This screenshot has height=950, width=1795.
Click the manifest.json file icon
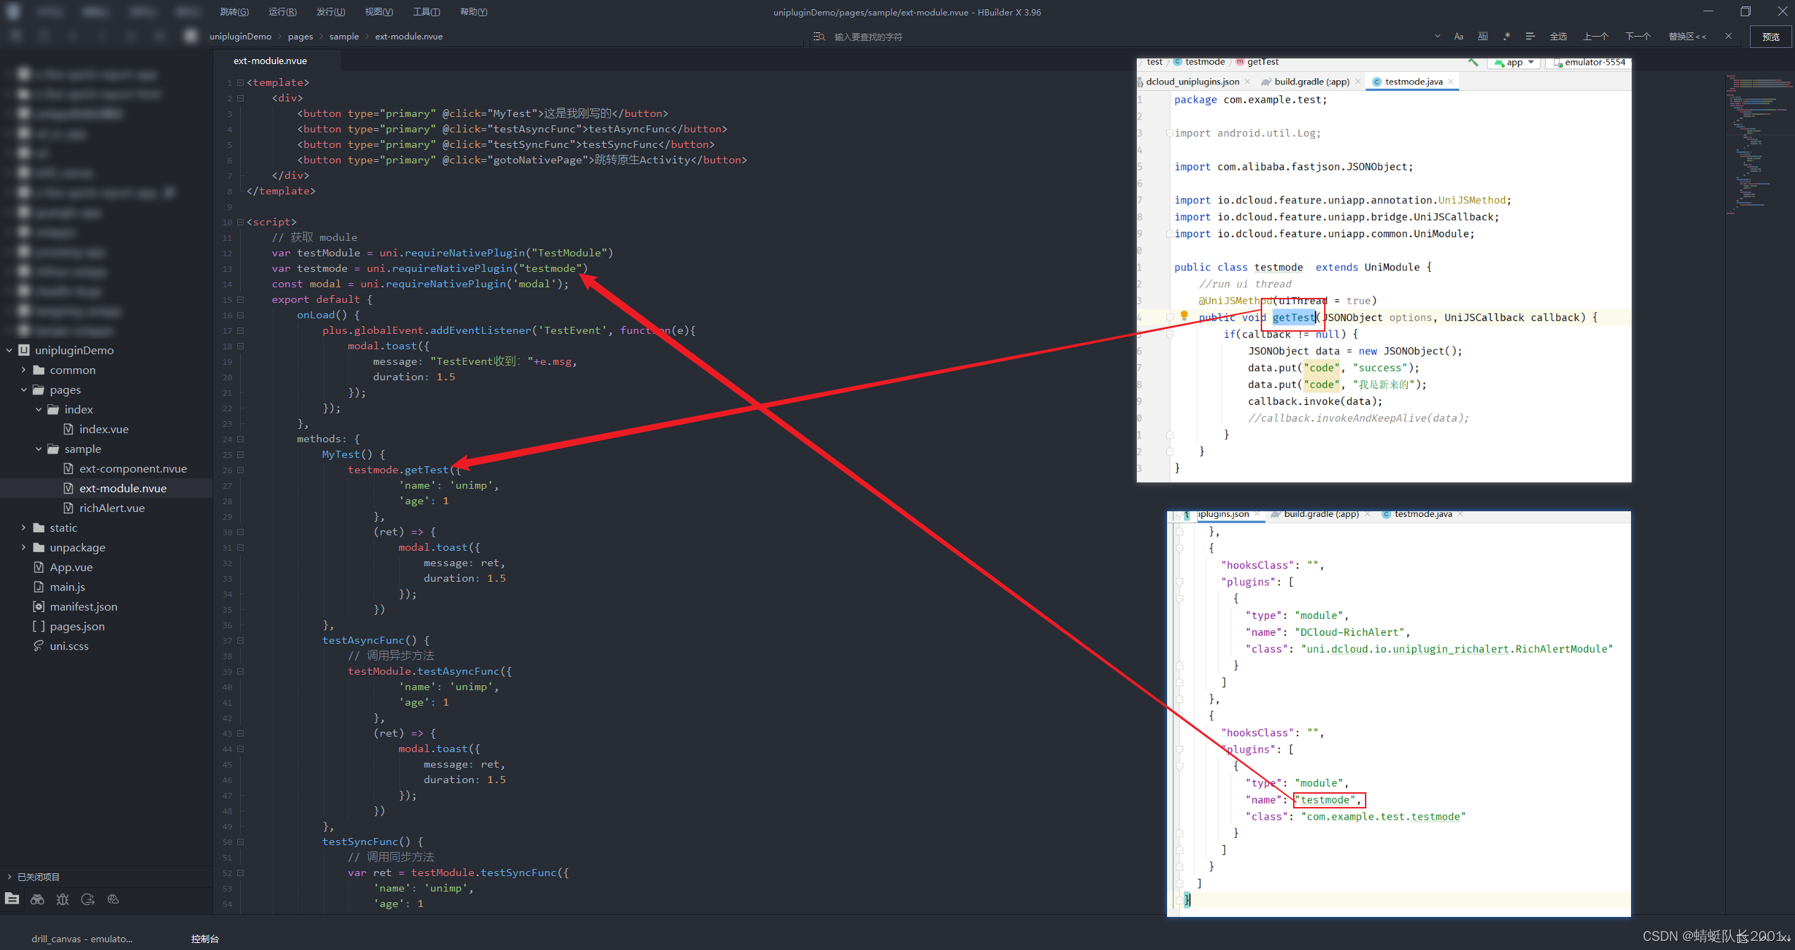(39, 606)
